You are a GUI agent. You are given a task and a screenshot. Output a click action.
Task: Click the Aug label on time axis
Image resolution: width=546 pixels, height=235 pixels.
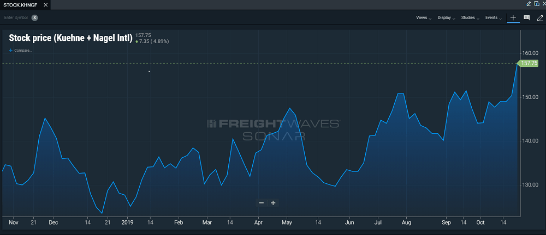coord(406,222)
